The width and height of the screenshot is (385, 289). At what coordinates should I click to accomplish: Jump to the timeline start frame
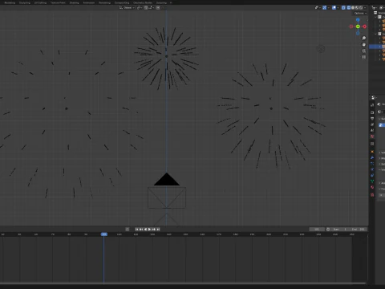137,230
